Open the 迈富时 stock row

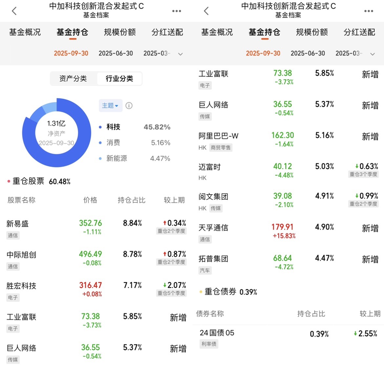(x=288, y=172)
